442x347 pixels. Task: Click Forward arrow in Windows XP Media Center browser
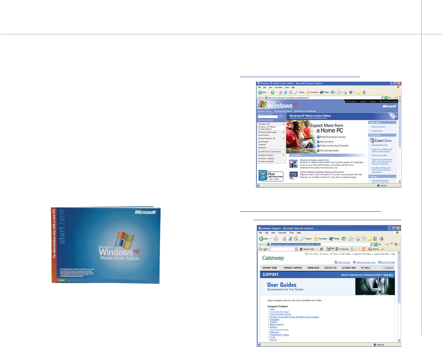coord(273,93)
